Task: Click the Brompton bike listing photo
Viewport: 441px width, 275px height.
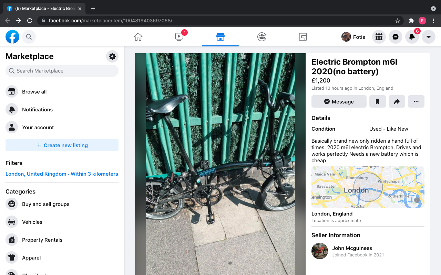Action: click(x=220, y=164)
